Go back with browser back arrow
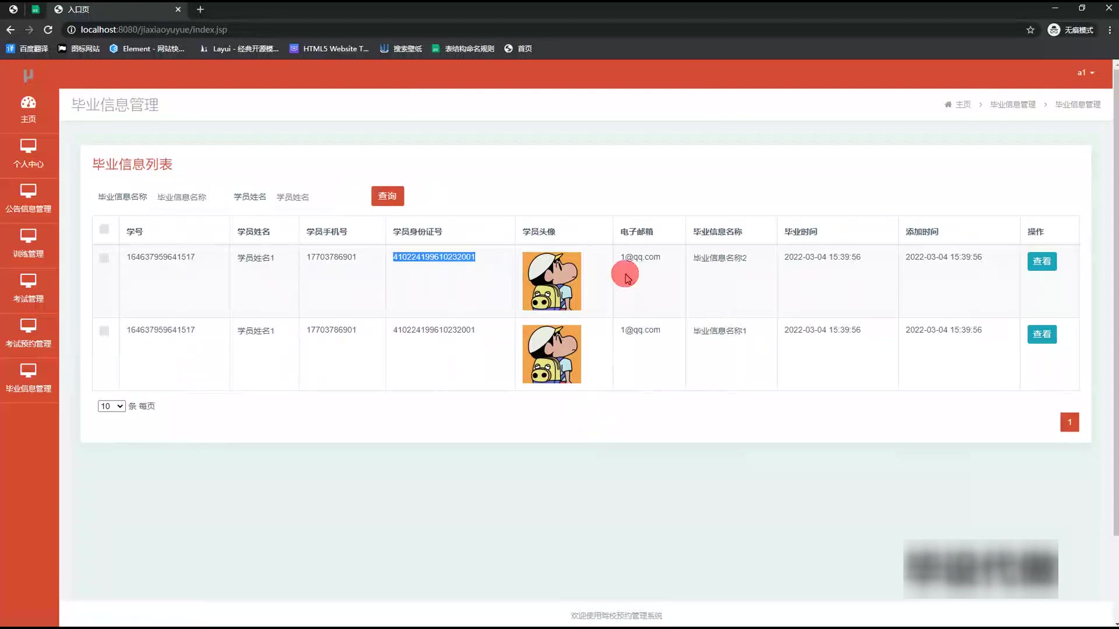The height and width of the screenshot is (629, 1119). click(10, 30)
